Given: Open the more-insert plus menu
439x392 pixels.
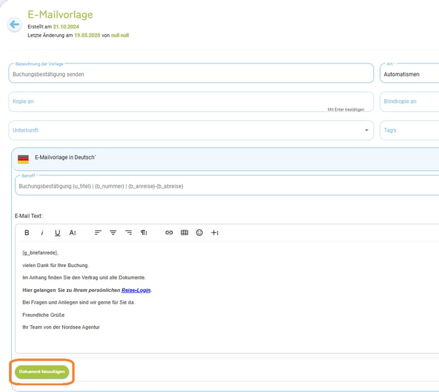Looking at the screenshot, I should tap(215, 232).
